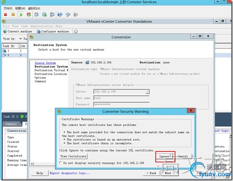
Task: Open the snapshot manager icon
Action: click(x=52, y=15)
